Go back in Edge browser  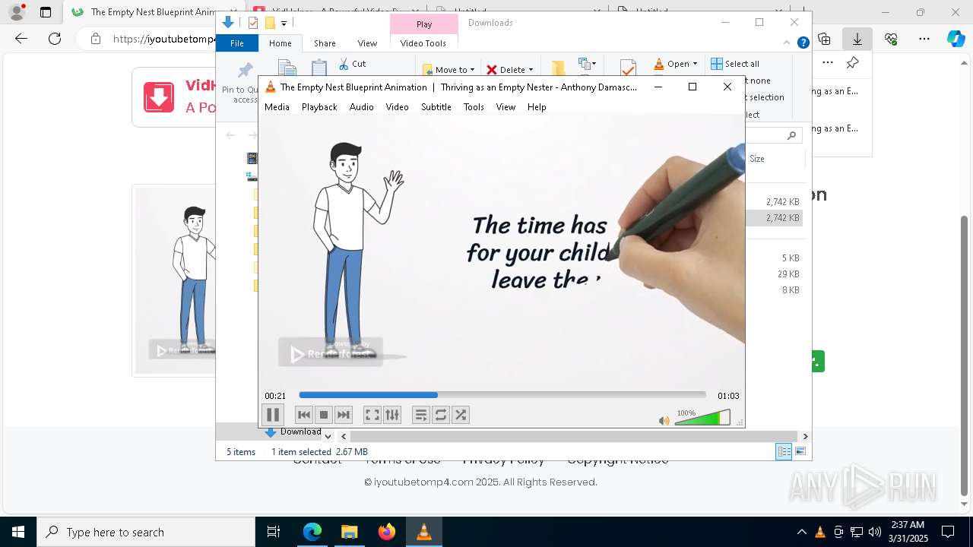click(21, 39)
